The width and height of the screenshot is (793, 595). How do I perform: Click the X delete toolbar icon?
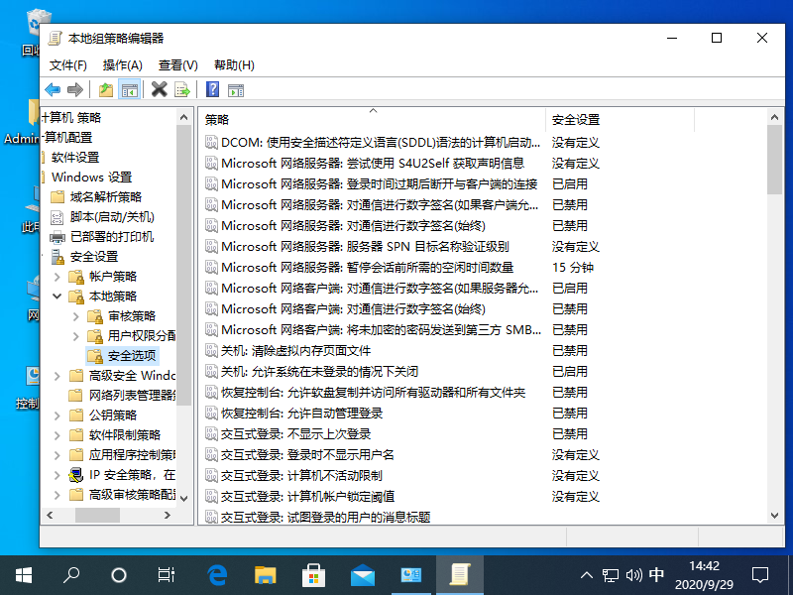[160, 89]
